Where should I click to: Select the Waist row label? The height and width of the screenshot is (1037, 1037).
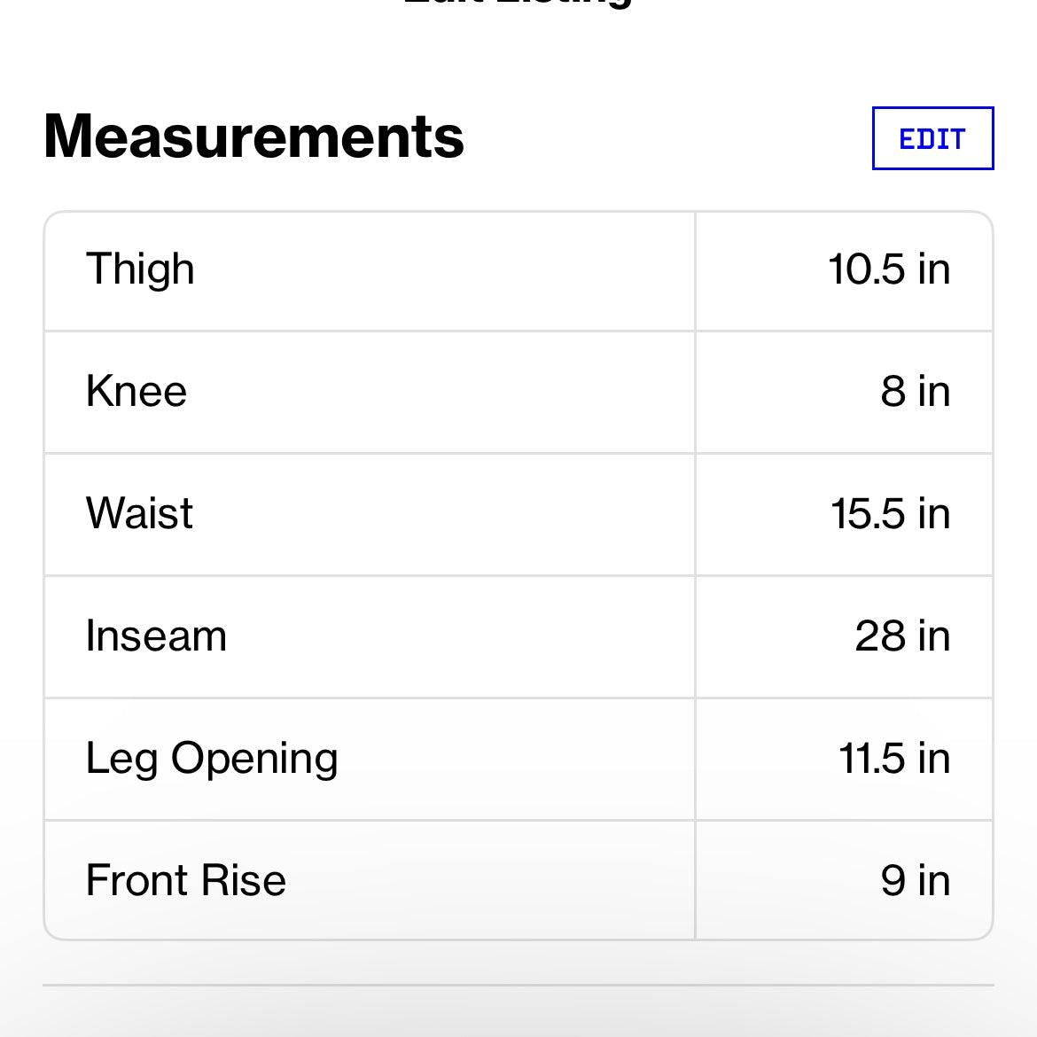pyautogui.click(x=139, y=514)
